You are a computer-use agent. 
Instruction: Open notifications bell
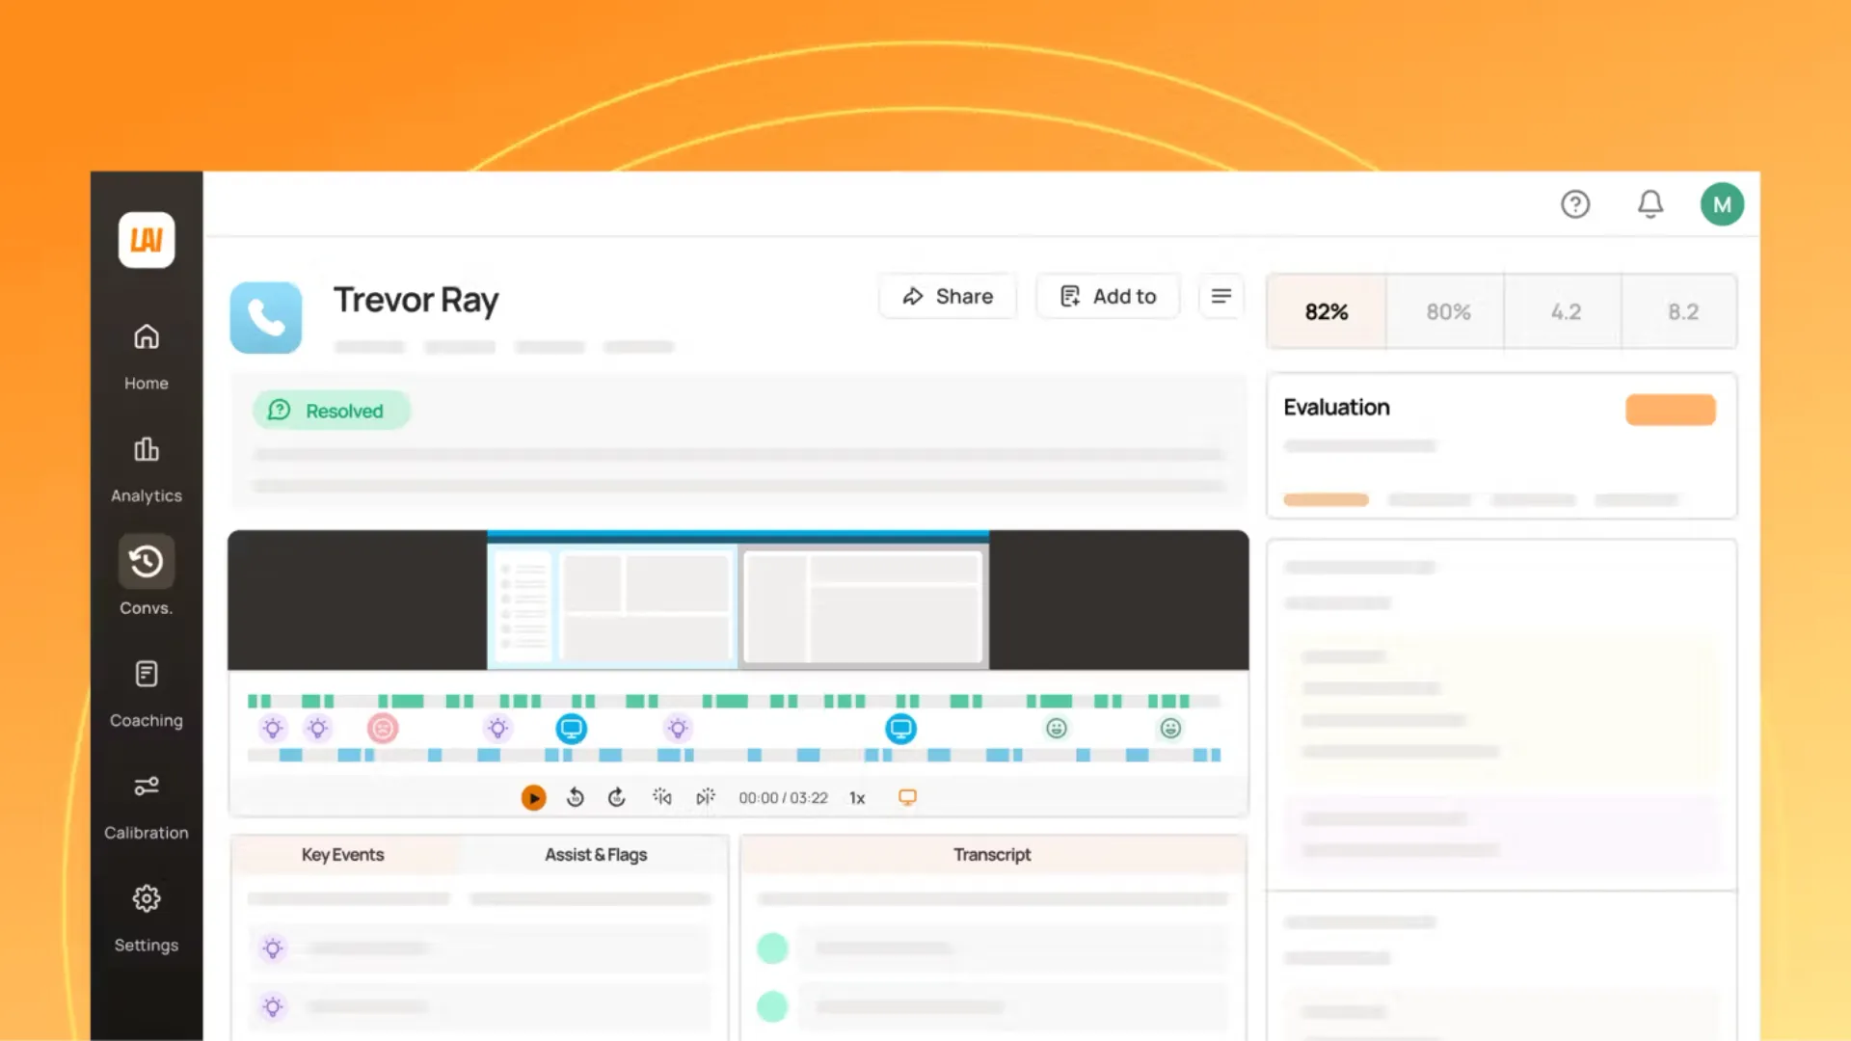1650,204
